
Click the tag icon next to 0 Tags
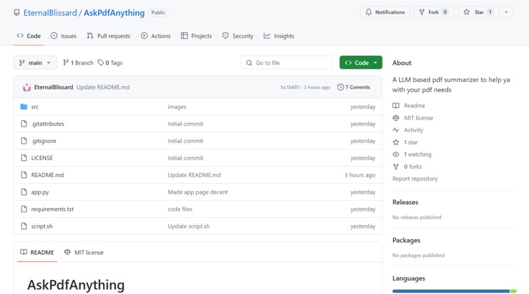(x=100, y=63)
